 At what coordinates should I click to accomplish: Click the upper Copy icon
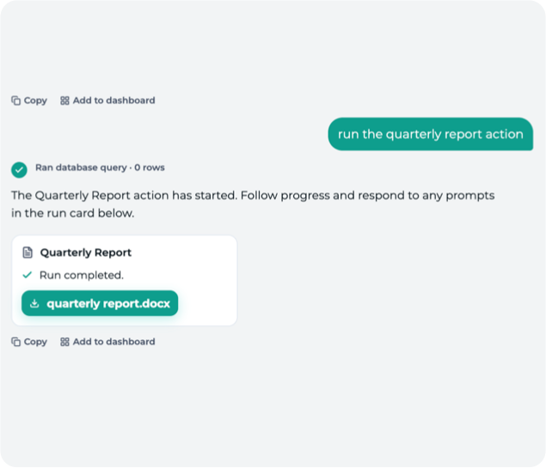(15, 100)
